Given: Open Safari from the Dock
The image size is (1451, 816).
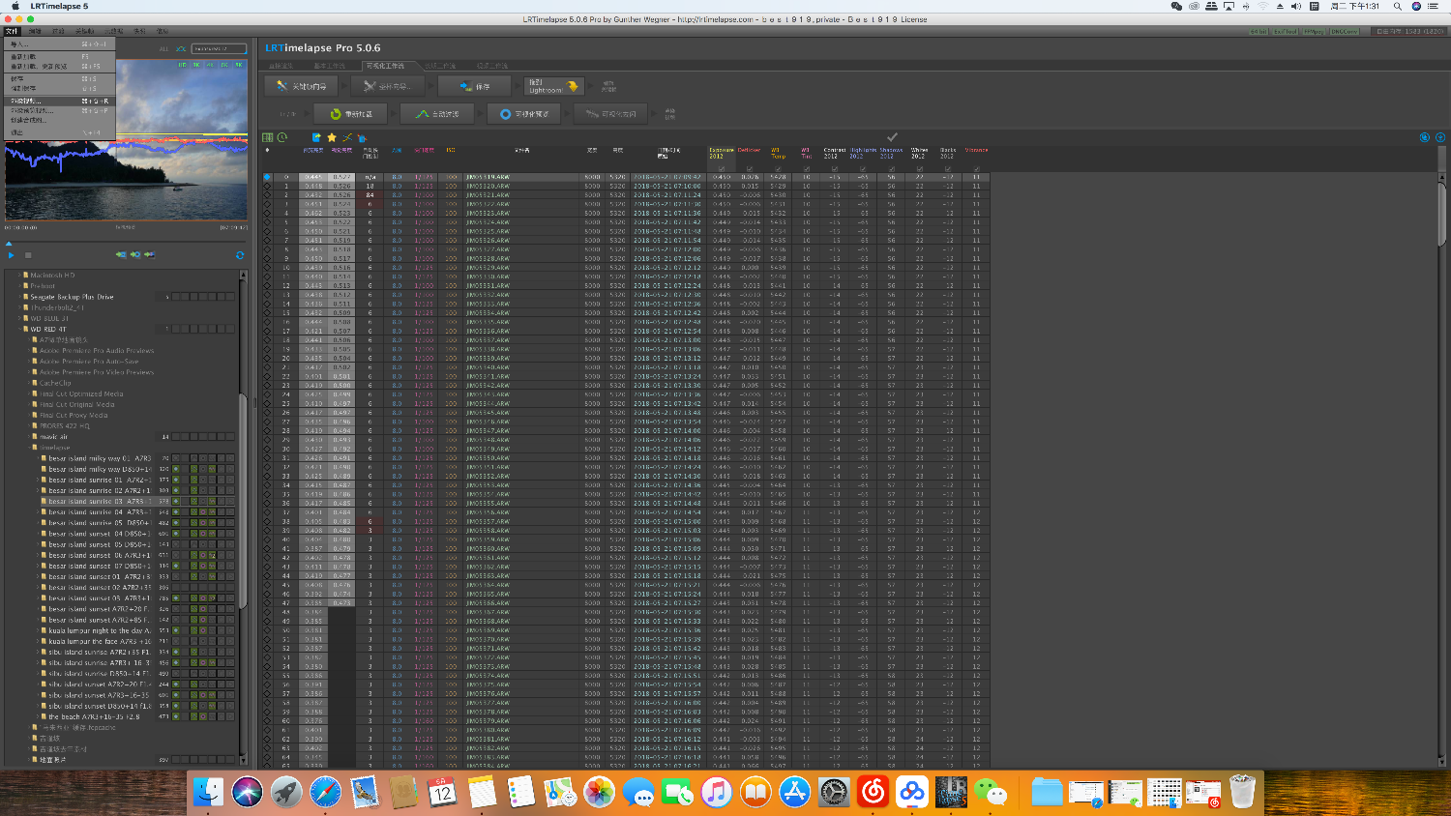Looking at the screenshot, I should pos(326,792).
